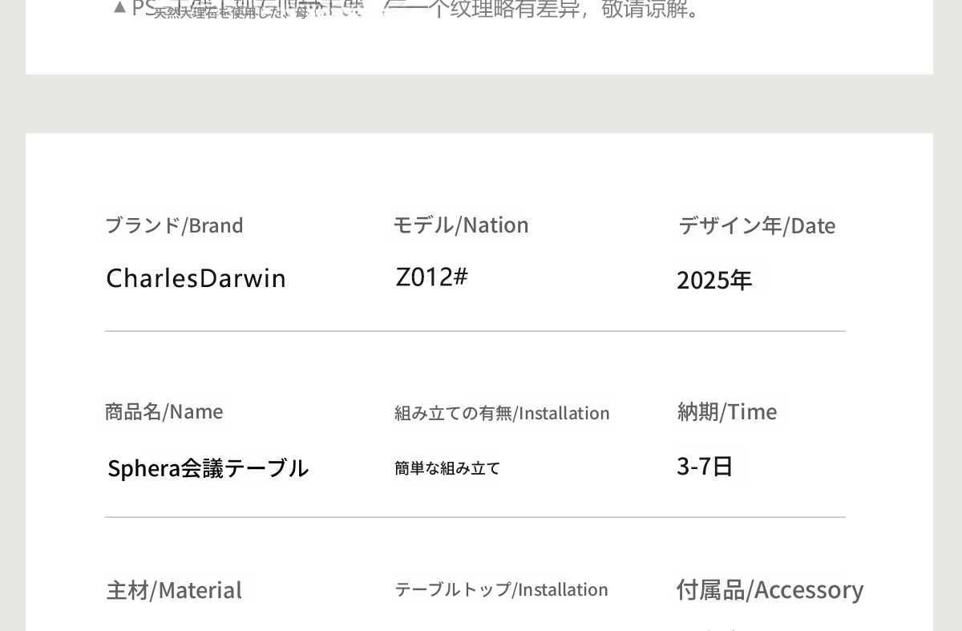The image size is (962, 631).
Task: Click the divider line below CharlesDarwin row
Action: pyautogui.click(x=475, y=331)
